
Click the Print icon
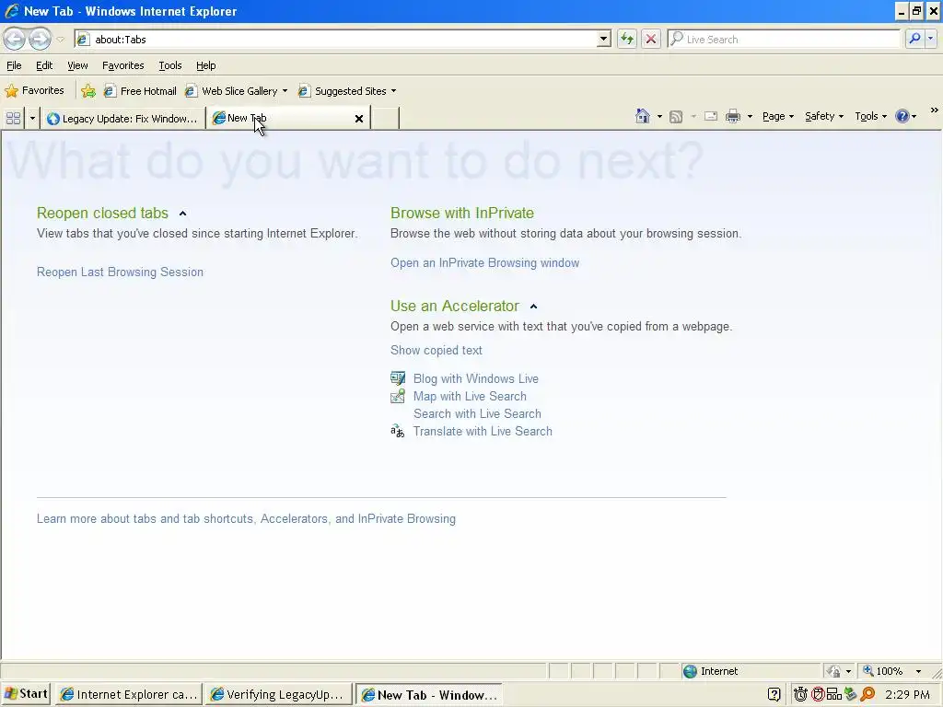click(x=732, y=116)
